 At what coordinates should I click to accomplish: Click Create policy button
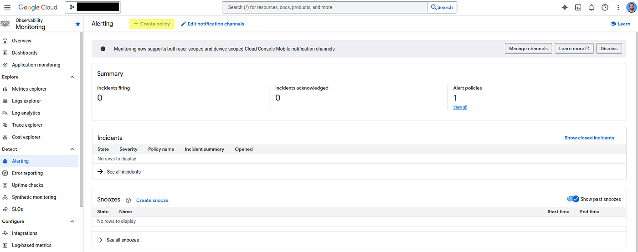pos(152,24)
